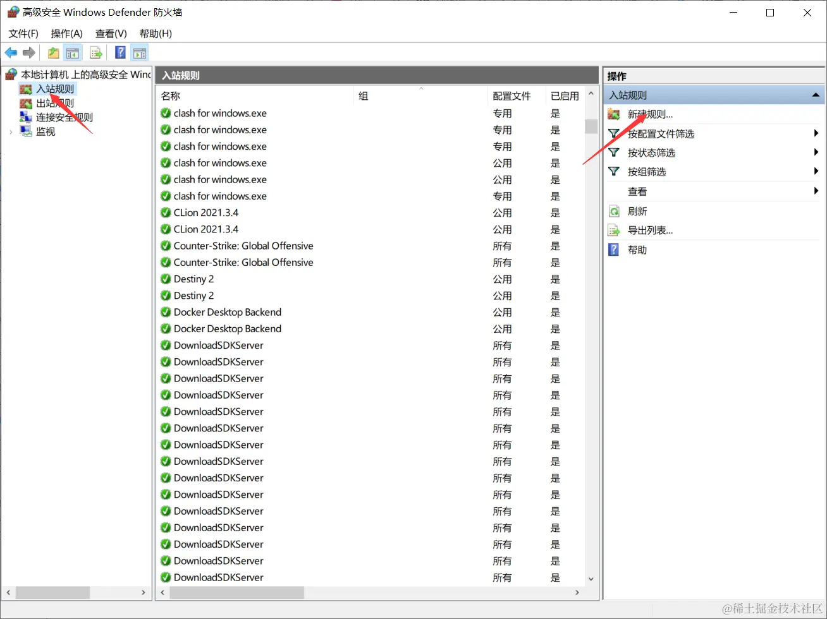The height and width of the screenshot is (619, 827).
Task: Open the 按配置文件筛选 submenu arrow
Action: tap(816, 133)
